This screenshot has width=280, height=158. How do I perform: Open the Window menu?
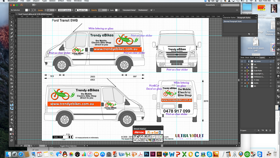coord(78,1)
